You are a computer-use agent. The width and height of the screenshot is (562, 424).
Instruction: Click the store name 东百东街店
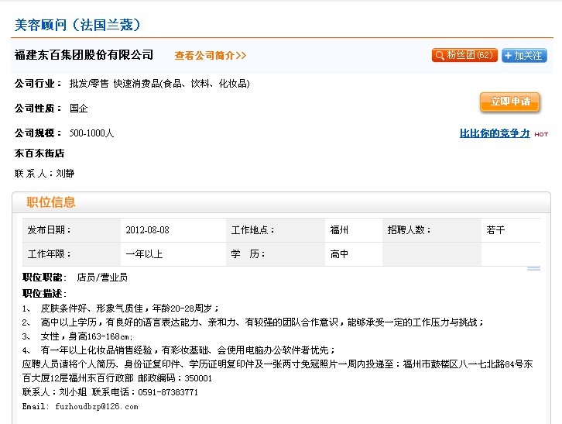click(39, 153)
